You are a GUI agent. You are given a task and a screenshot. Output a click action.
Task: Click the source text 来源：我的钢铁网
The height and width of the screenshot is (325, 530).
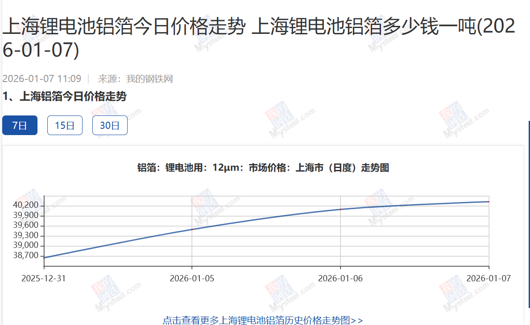pyautogui.click(x=136, y=79)
